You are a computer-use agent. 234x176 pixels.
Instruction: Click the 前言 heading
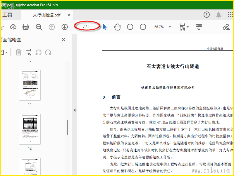pos(116,97)
